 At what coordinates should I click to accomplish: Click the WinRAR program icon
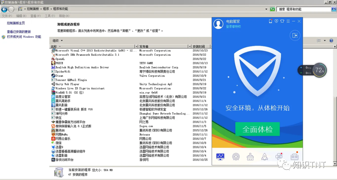tap(53, 92)
